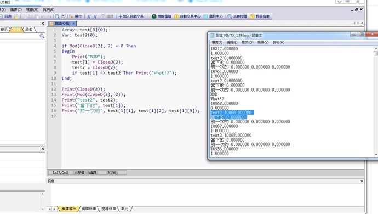Switch to the 編譯結果 output tab
The width and height of the screenshot is (378, 214).
point(89,209)
